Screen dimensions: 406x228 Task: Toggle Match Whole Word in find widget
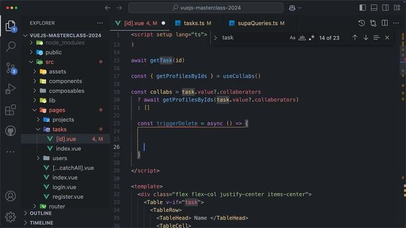(302, 38)
